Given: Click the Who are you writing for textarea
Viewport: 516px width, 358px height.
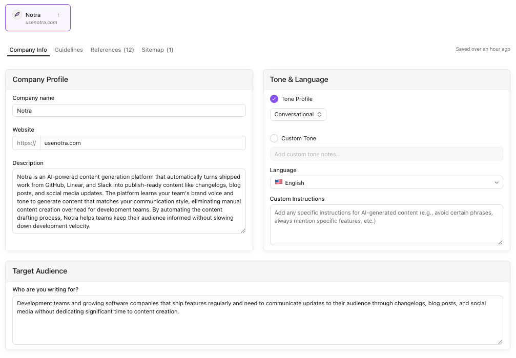Looking at the screenshot, I should [258, 320].
